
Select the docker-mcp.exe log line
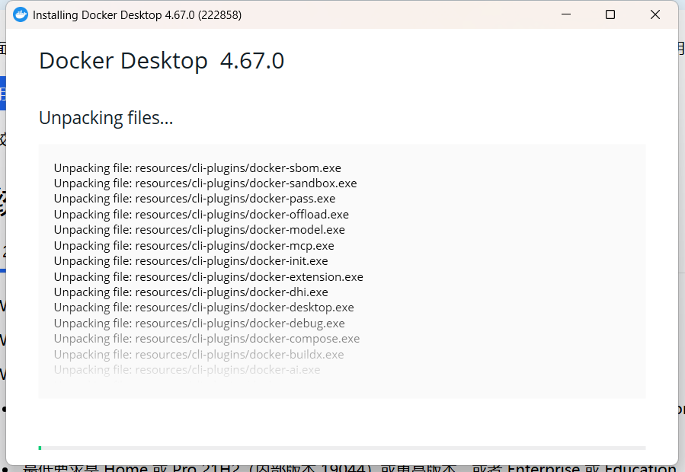194,246
